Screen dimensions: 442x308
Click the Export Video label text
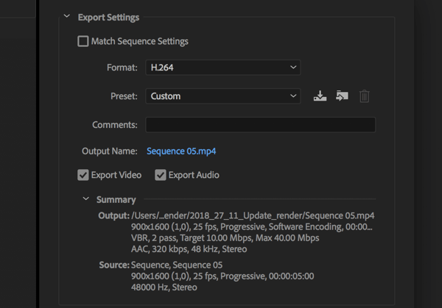pyautogui.click(x=116, y=175)
